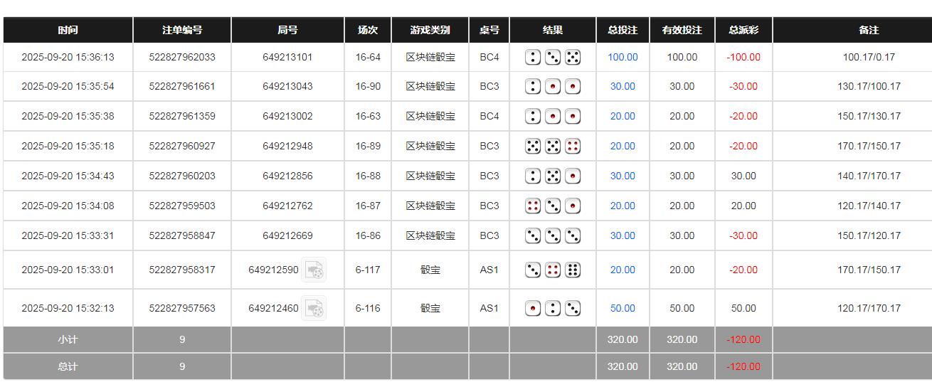Select payout 50.00 in last row
This screenshot has width=932, height=392.
point(743,308)
